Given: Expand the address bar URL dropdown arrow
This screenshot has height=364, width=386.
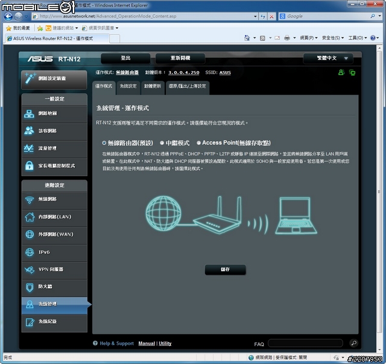Looking at the screenshot, I should pyautogui.click(x=255, y=16).
